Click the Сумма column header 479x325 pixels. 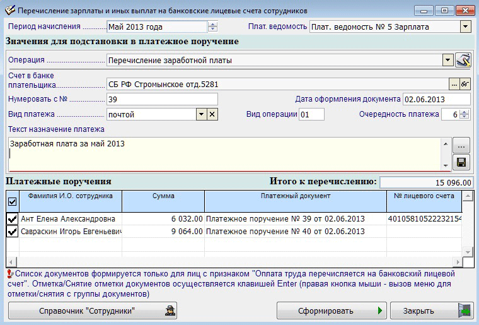(163, 201)
